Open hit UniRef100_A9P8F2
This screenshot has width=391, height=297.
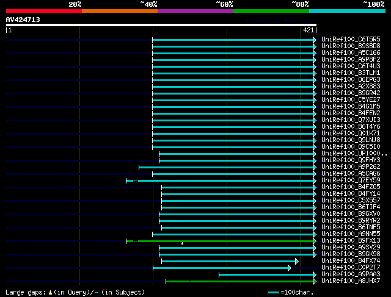click(x=351, y=60)
